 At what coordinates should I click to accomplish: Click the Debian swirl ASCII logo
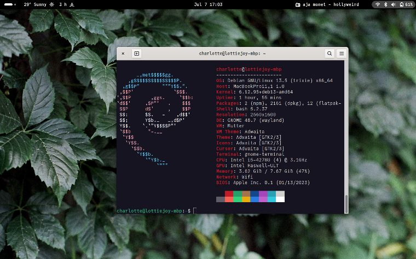(155, 120)
